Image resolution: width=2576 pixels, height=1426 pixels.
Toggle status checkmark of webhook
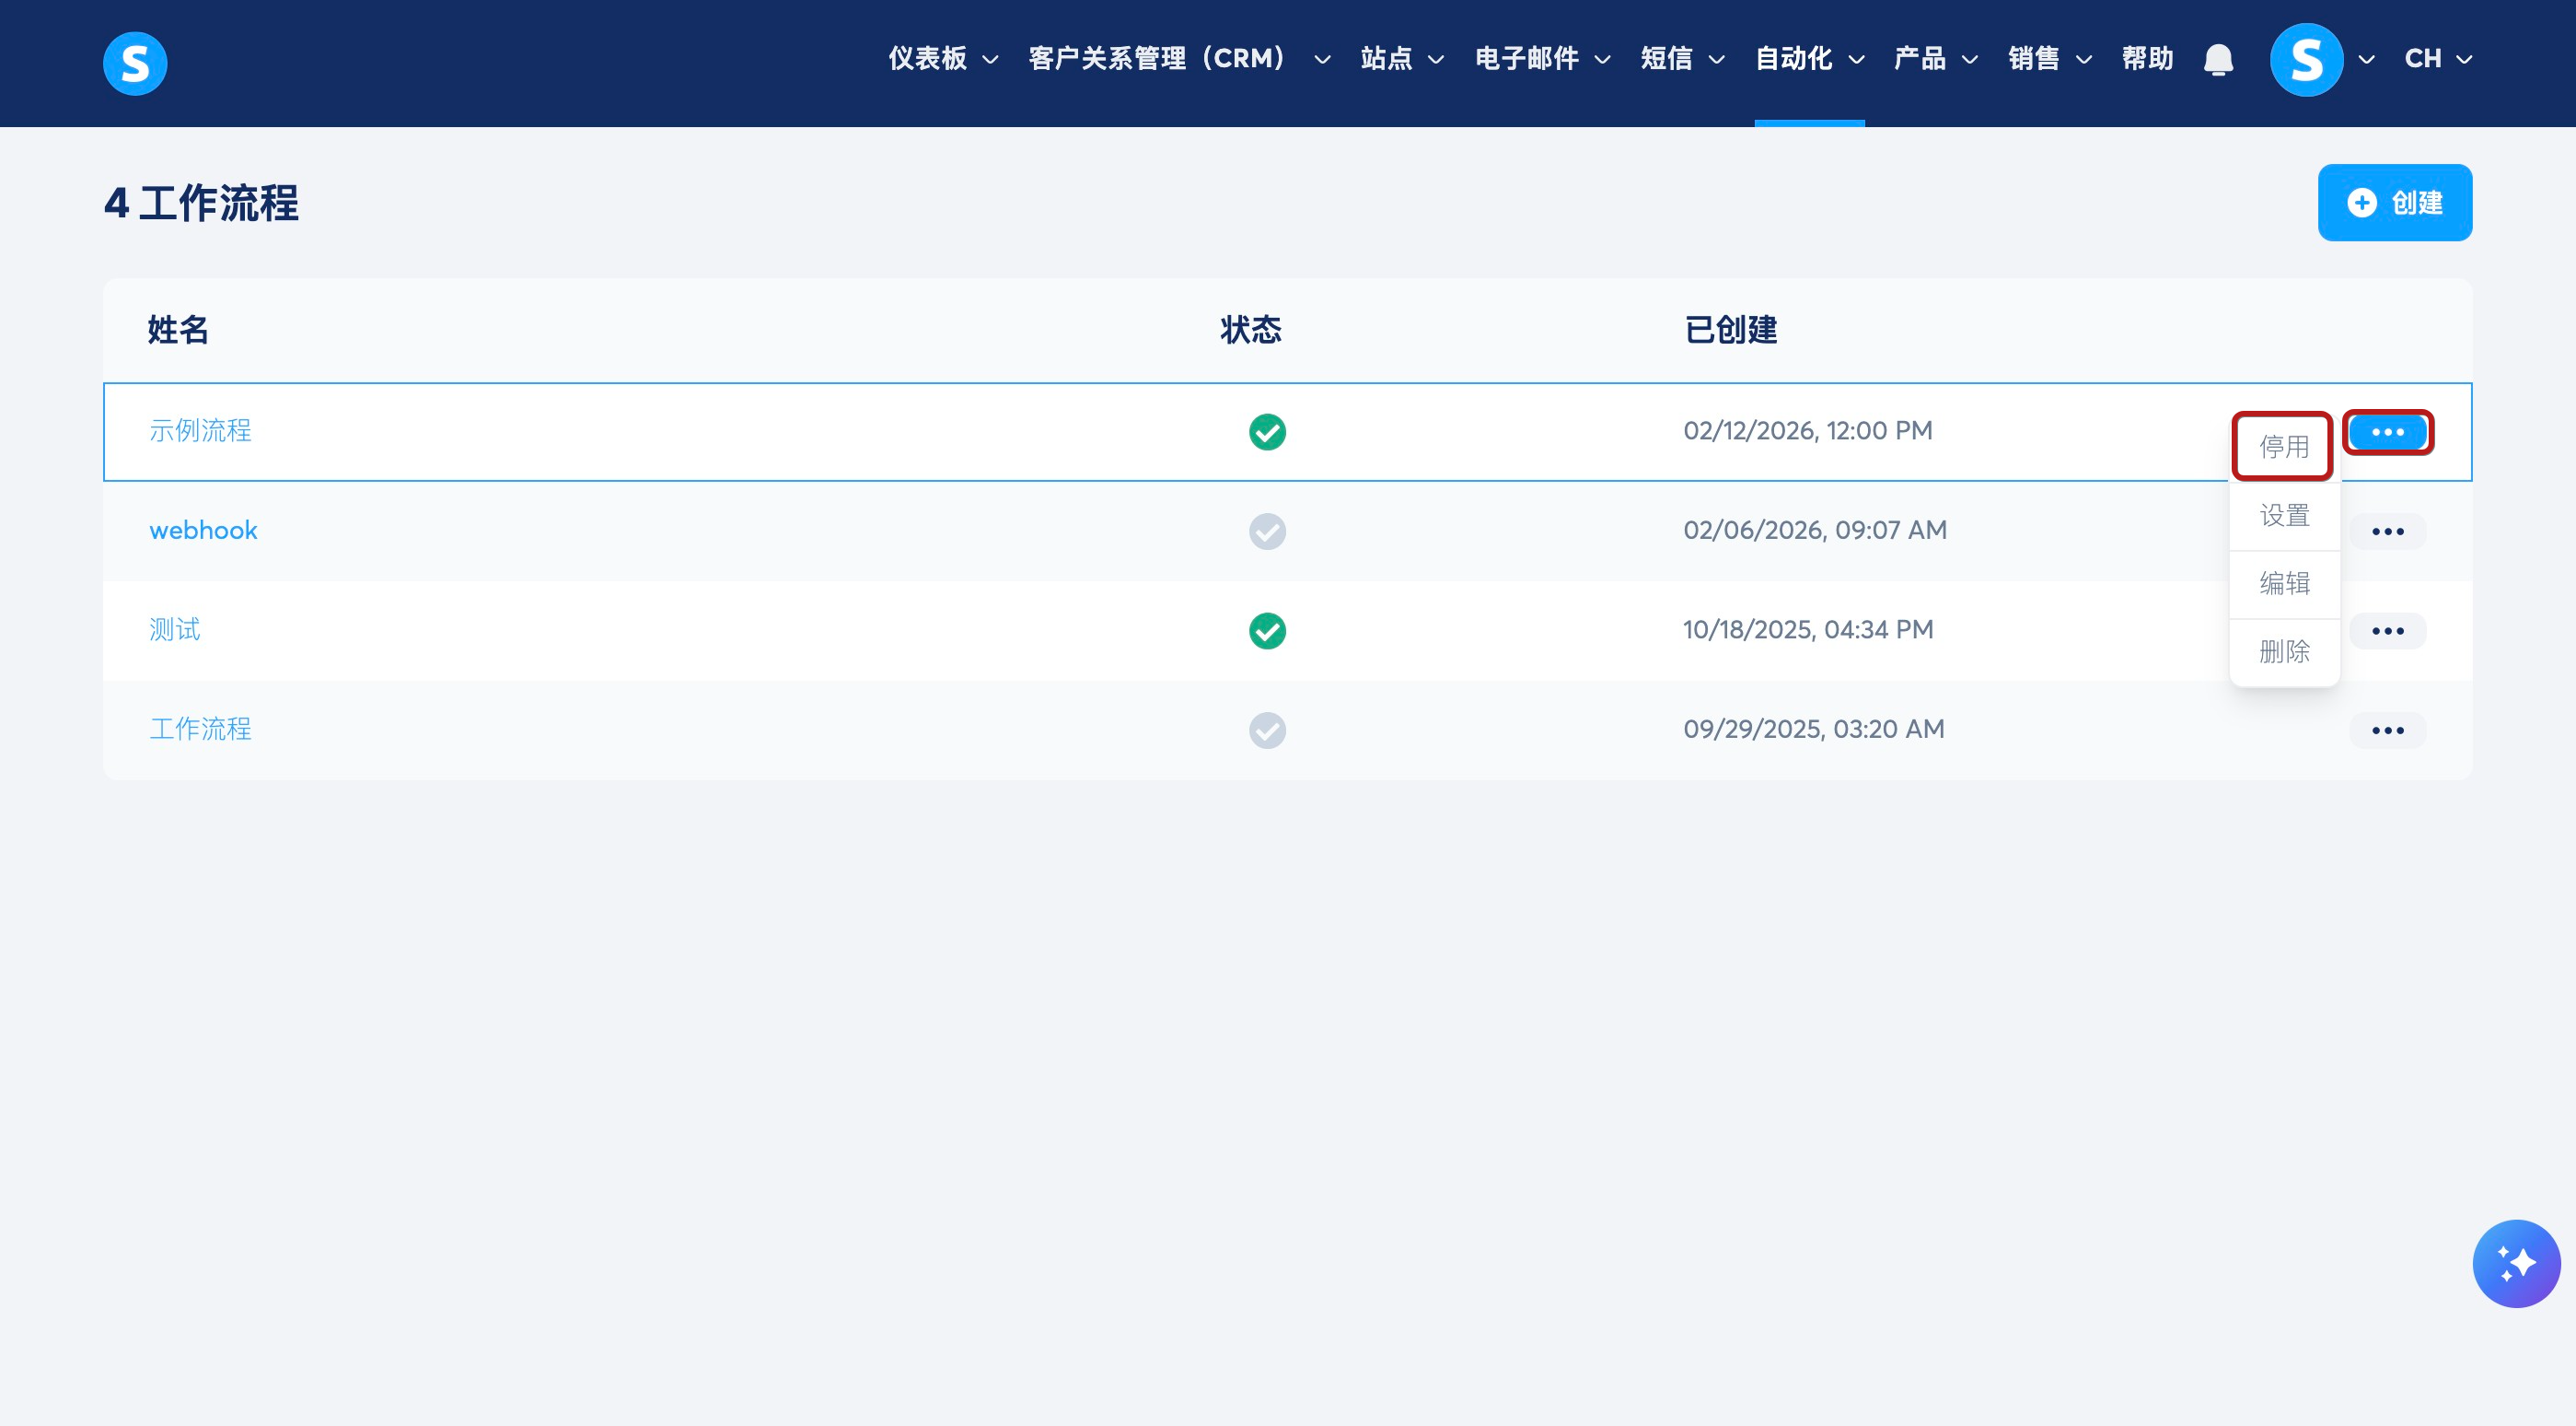click(x=1267, y=532)
